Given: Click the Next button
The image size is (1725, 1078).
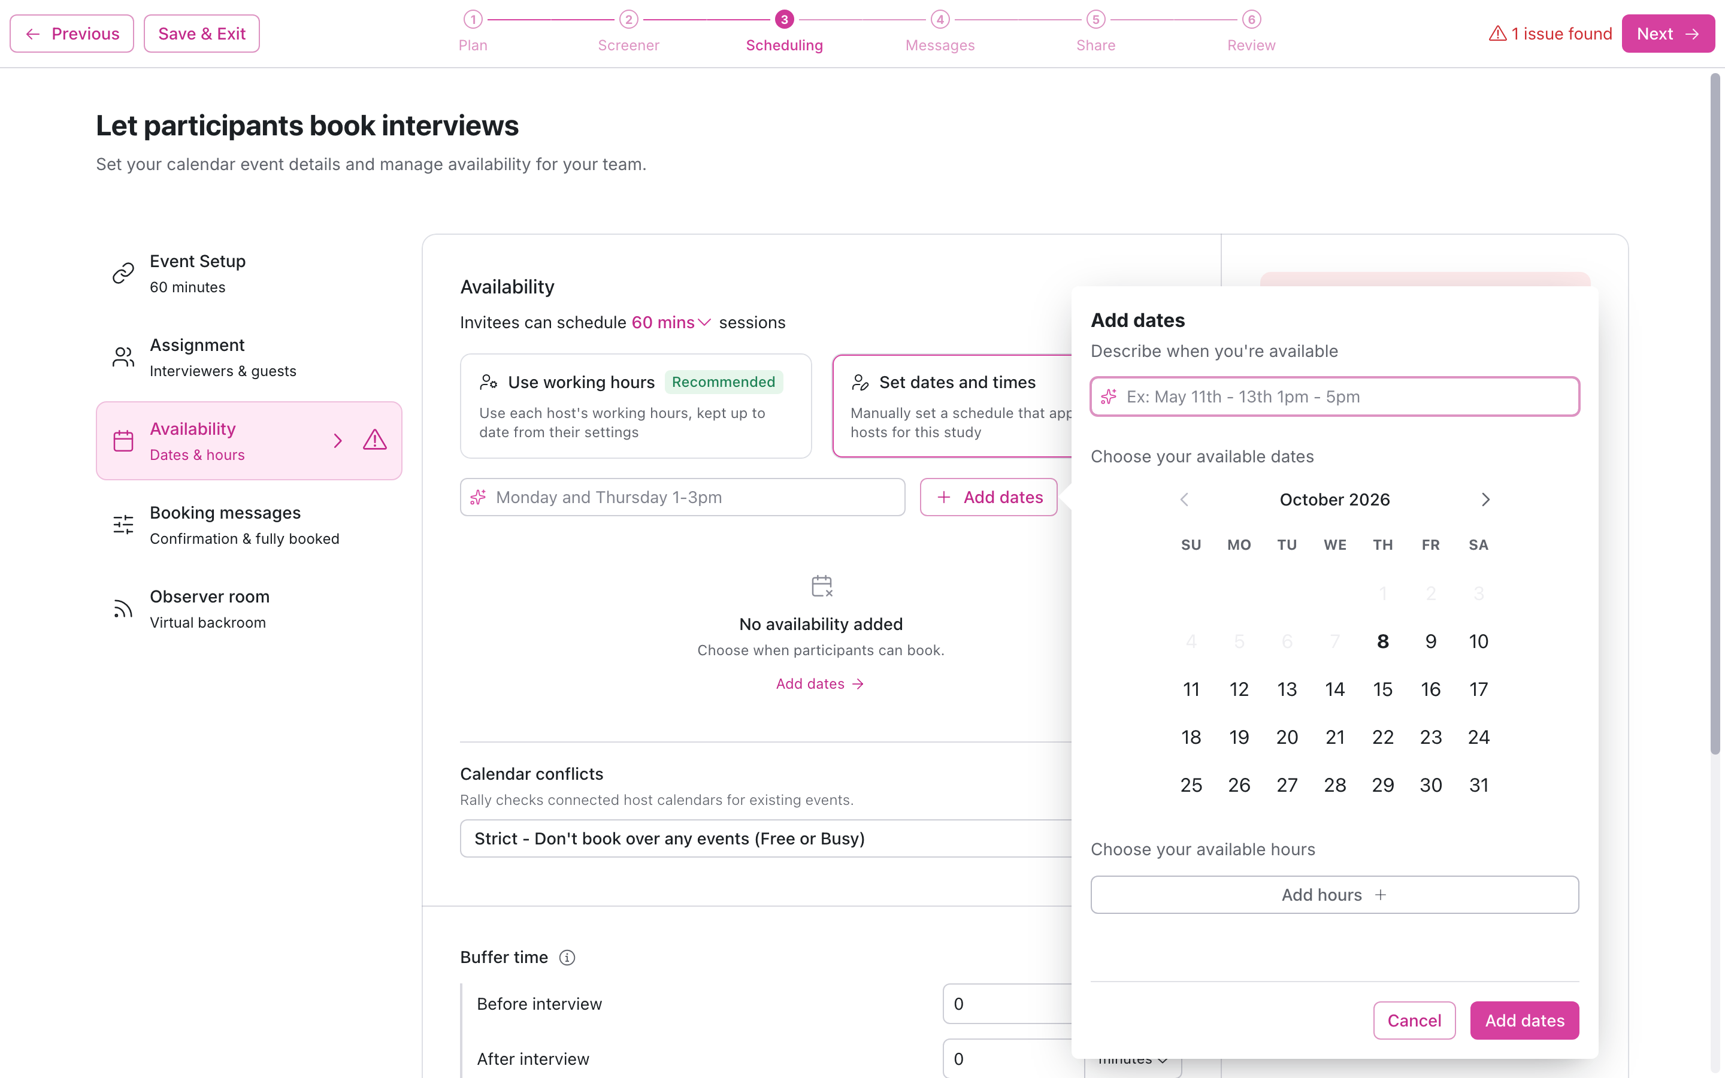Looking at the screenshot, I should [1668, 34].
